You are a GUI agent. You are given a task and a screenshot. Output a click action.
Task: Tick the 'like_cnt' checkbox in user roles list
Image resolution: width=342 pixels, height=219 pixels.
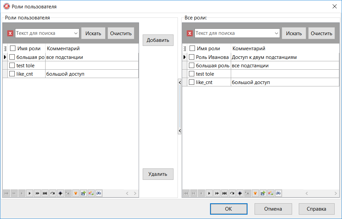click(x=12, y=74)
